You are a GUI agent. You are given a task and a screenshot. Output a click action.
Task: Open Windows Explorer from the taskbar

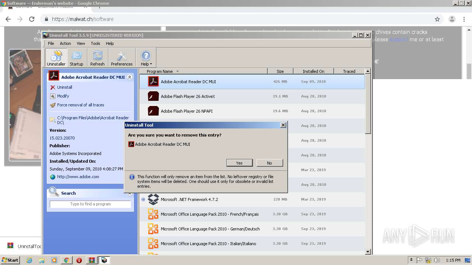tap(42, 260)
